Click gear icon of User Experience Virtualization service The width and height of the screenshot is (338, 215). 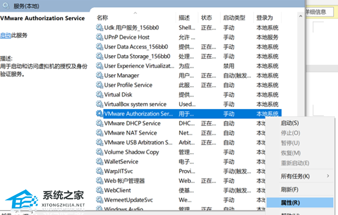click(99, 66)
